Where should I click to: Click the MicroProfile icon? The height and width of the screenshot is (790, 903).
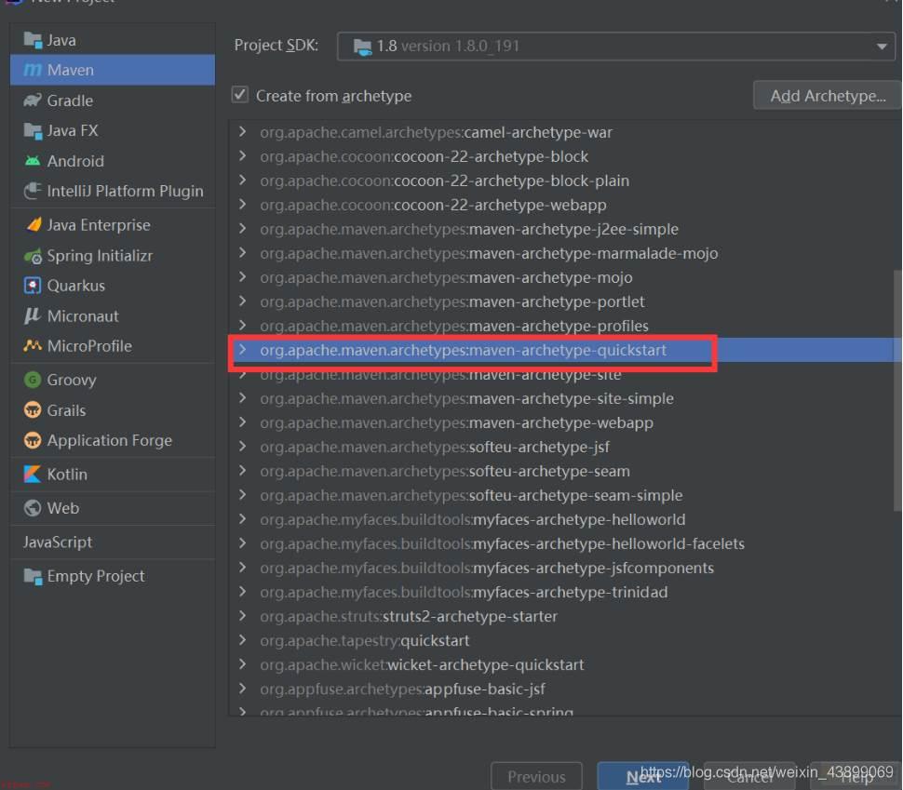point(33,345)
